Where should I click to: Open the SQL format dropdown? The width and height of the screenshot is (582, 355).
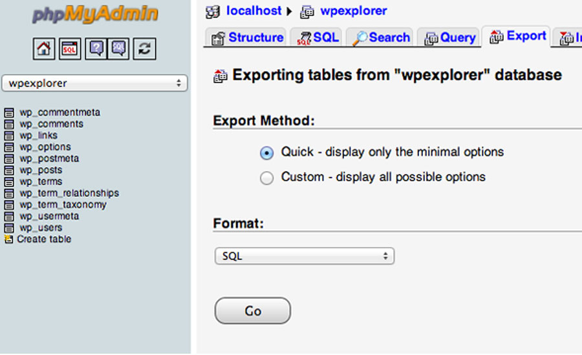[305, 256]
